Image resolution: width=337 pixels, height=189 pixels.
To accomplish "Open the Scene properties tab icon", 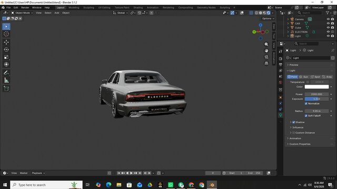I will click(281, 76).
